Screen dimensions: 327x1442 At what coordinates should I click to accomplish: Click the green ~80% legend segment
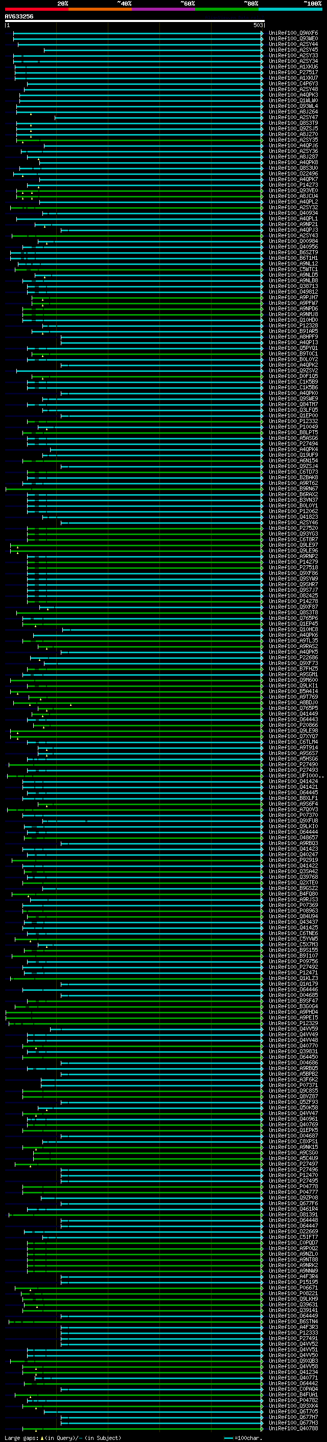pos(227,9)
